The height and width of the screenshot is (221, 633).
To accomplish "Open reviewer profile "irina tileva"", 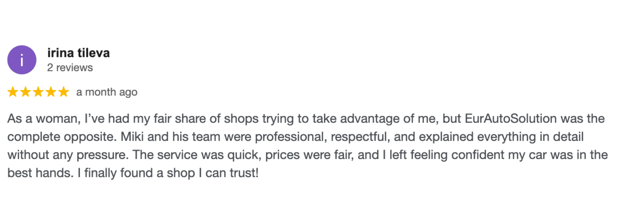I will pos(78,53).
